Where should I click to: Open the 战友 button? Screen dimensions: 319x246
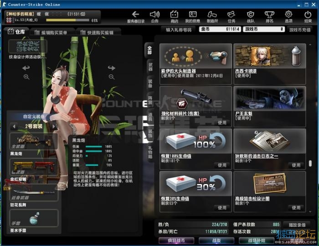pos(216,241)
